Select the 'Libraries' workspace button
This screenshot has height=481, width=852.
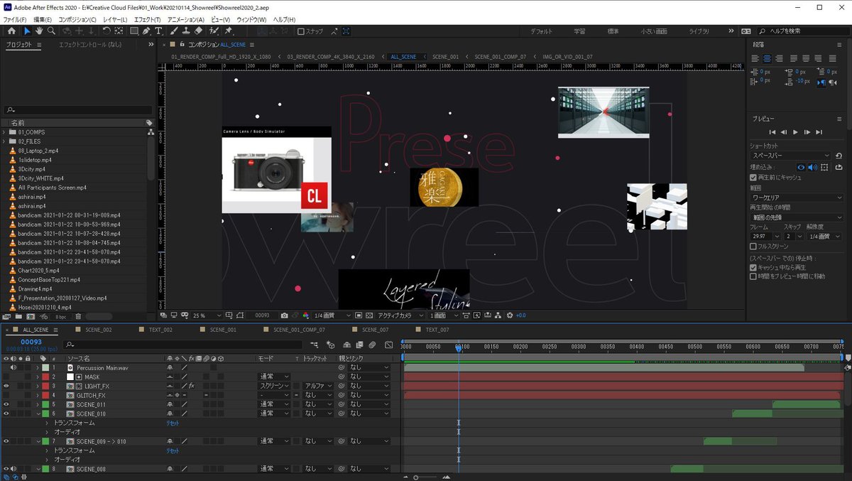point(699,31)
